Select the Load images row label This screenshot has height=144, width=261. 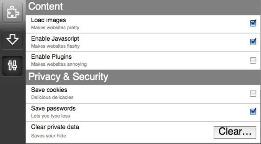[48, 20]
